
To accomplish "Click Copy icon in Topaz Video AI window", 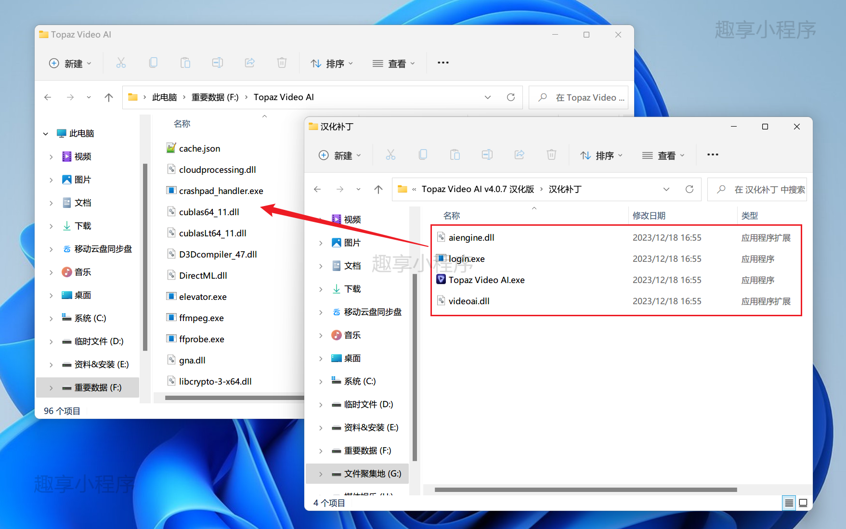I will (153, 63).
